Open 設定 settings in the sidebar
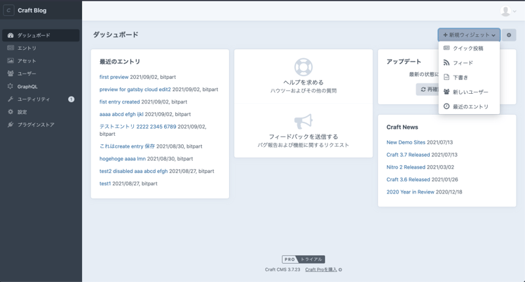 pyautogui.click(x=22, y=112)
